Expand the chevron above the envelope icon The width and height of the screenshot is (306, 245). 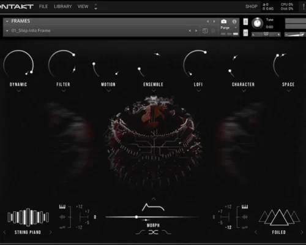pyautogui.click(x=154, y=198)
